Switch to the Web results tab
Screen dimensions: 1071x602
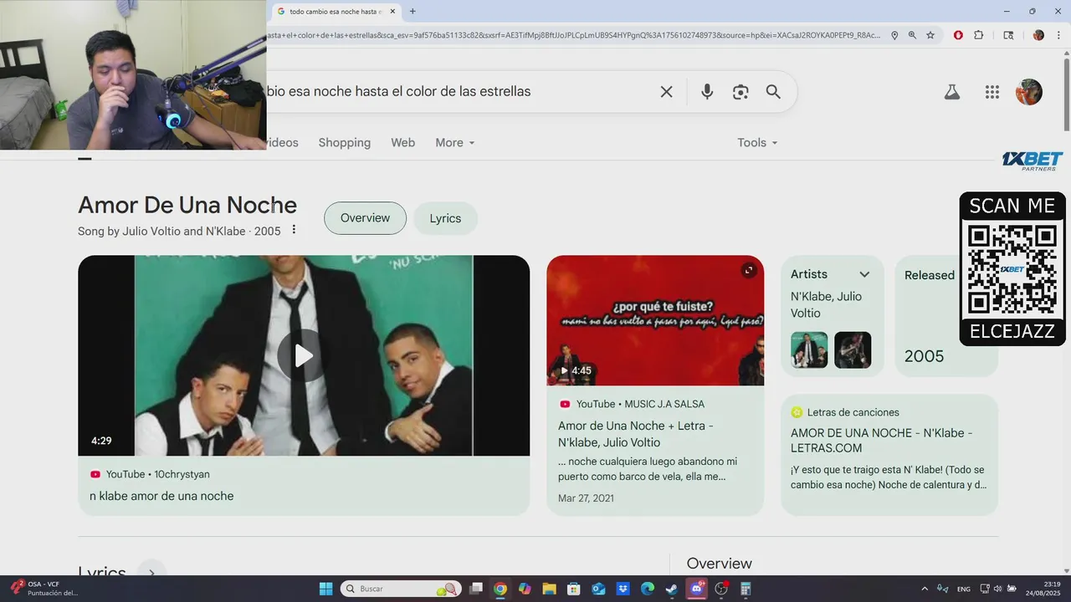pyautogui.click(x=402, y=143)
